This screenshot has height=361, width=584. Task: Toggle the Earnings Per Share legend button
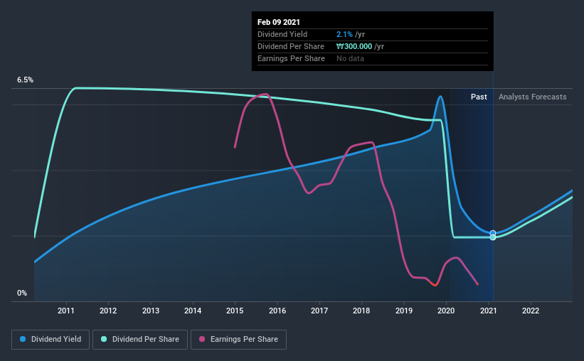tap(239, 340)
